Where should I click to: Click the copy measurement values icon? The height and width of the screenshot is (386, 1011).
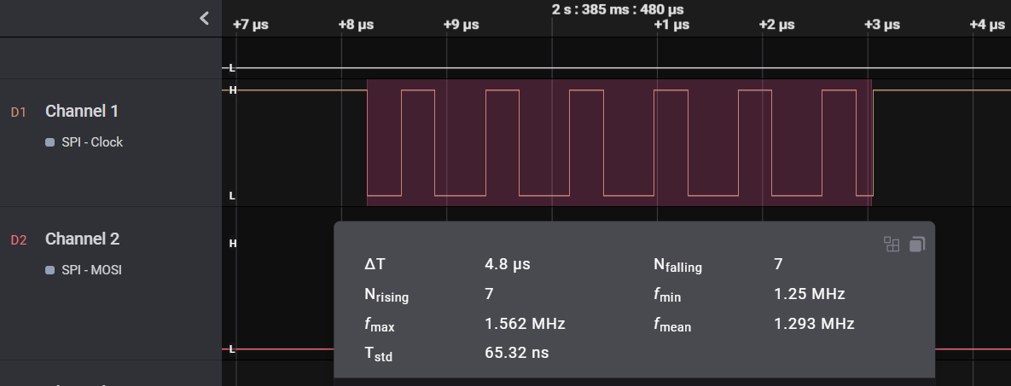916,245
